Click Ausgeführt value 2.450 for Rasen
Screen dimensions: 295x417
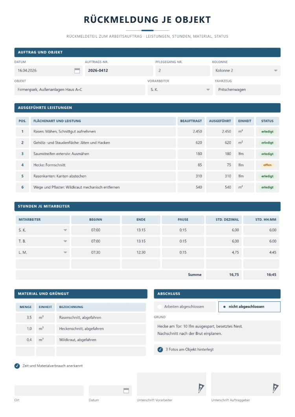pyautogui.click(x=220, y=132)
